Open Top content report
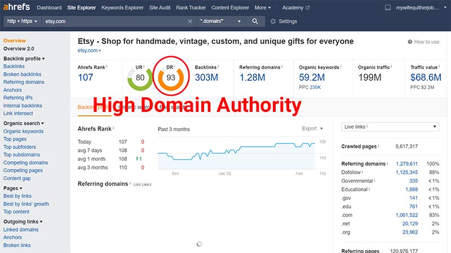 [16, 212]
